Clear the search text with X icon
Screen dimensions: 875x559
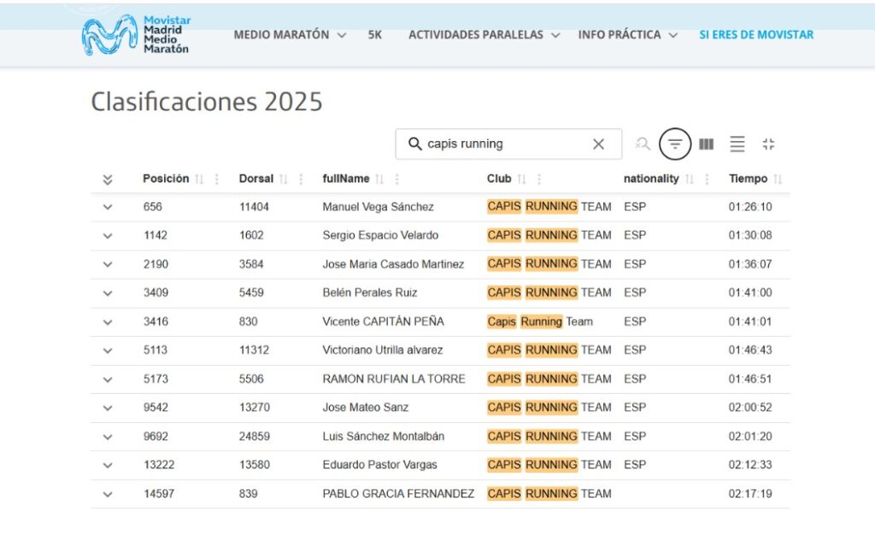click(598, 144)
